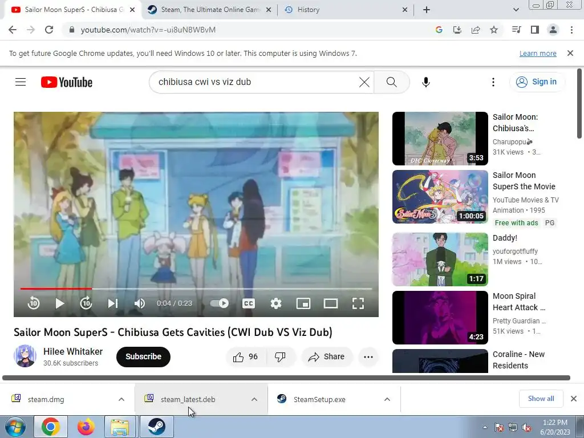
Task: Select the Sailor Moon SuperS tab
Action: [x=73, y=10]
